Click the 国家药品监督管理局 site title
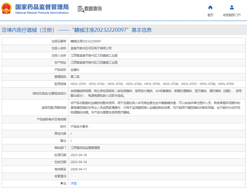Viewport: 247px width, 189px height. (42, 7)
